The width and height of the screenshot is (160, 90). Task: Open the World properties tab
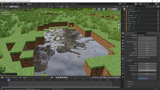click(x=123, y=52)
